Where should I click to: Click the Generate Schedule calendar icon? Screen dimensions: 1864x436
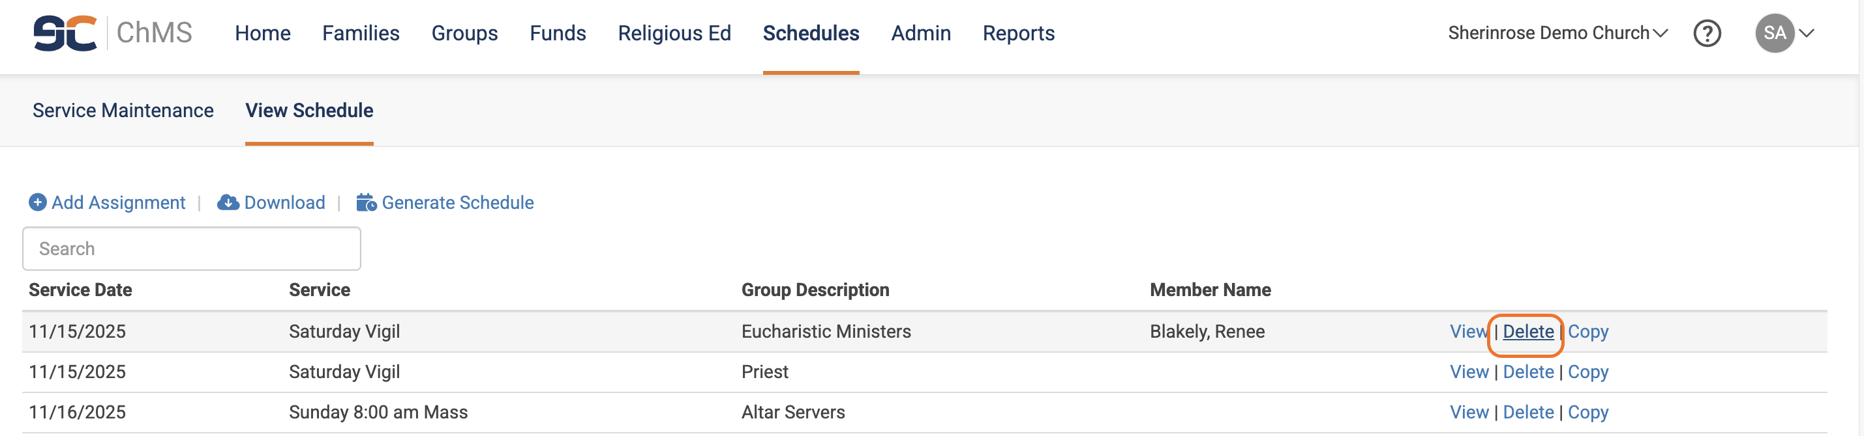pyautogui.click(x=366, y=203)
